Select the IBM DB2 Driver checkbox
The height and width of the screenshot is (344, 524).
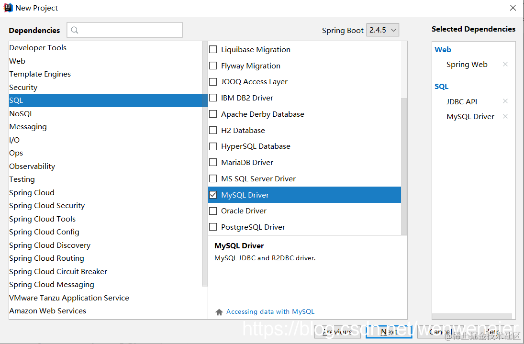coord(213,98)
